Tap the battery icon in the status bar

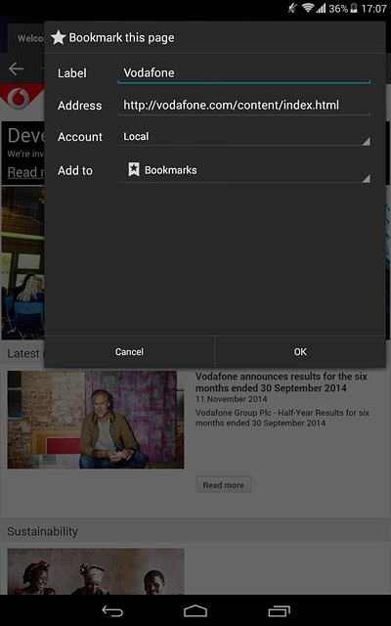pyautogui.click(x=354, y=8)
